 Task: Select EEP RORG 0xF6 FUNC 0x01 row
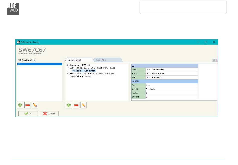tap(92, 68)
